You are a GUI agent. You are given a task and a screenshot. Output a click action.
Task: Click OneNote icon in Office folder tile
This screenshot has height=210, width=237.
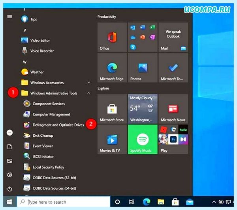coord(152,37)
